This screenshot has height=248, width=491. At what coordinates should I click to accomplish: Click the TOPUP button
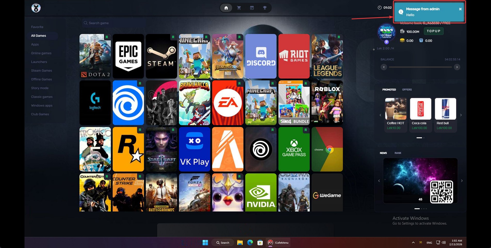point(433,31)
